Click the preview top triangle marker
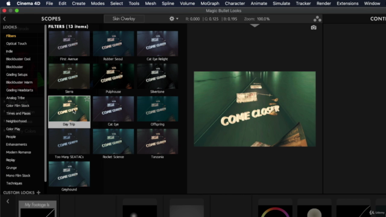 tap(255, 25)
